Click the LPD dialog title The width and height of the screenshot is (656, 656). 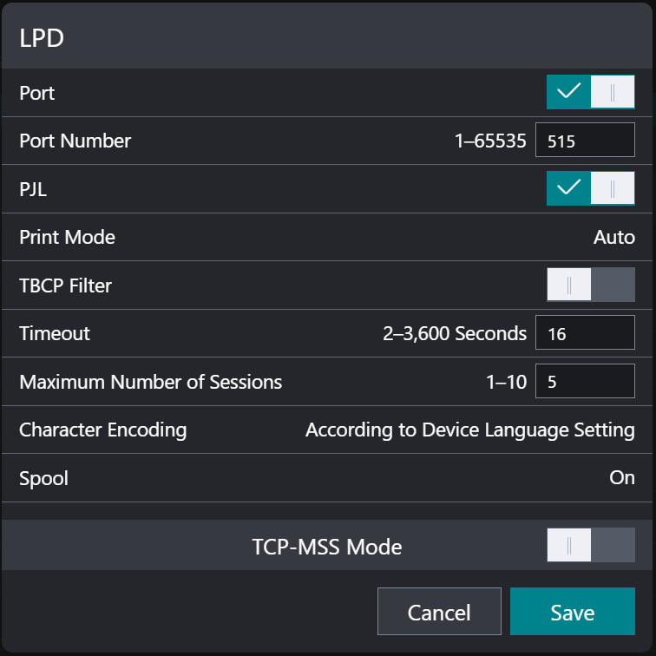click(x=42, y=38)
